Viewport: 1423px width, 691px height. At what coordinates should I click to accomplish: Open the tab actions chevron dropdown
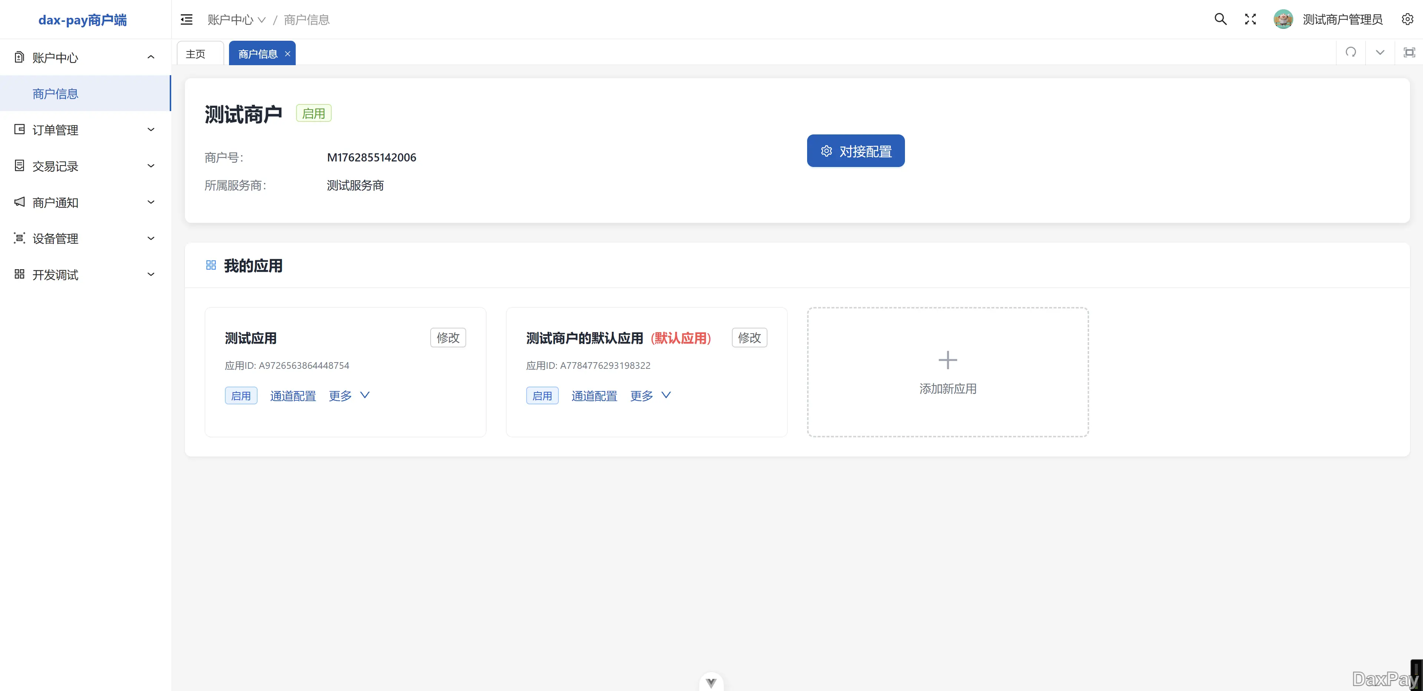(1379, 53)
